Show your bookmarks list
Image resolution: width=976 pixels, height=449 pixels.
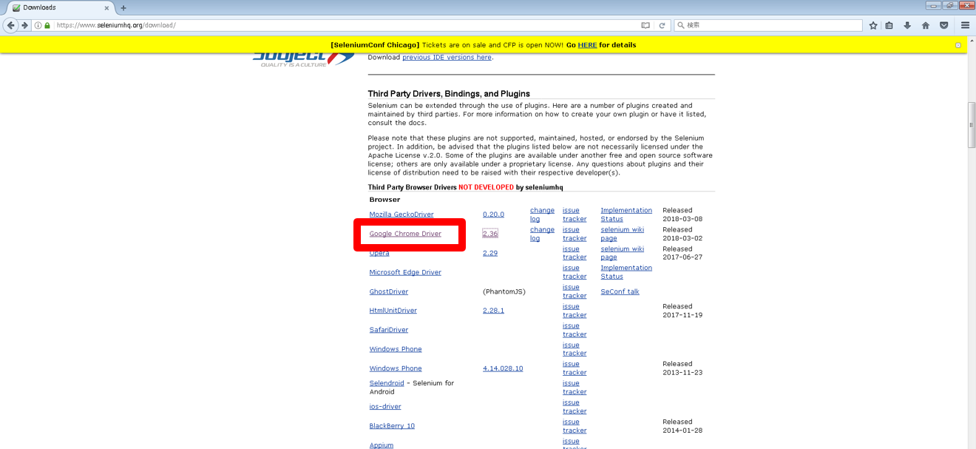[889, 25]
